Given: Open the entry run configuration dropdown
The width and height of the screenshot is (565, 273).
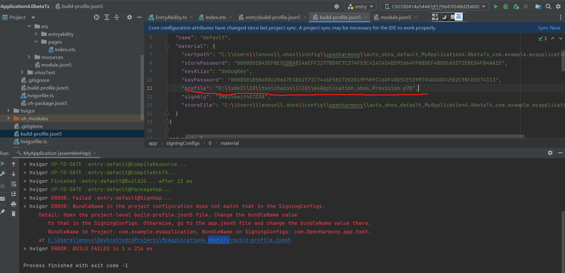Looking at the screenshot, I should click(x=360, y=6).
